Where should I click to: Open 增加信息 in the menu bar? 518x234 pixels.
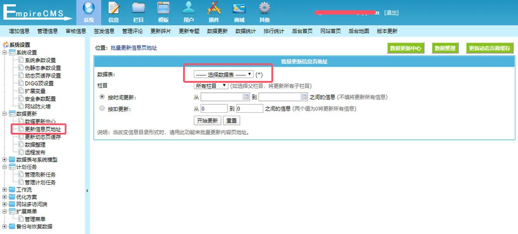click(19, 31)
